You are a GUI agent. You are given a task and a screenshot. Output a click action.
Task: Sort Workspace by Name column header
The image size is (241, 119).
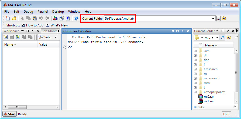20,45
